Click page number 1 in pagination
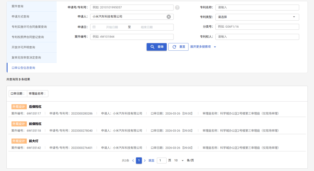Image resolution: width=314 pixels, height=171 pixels. pyautogui.click(x=139, y=160)
